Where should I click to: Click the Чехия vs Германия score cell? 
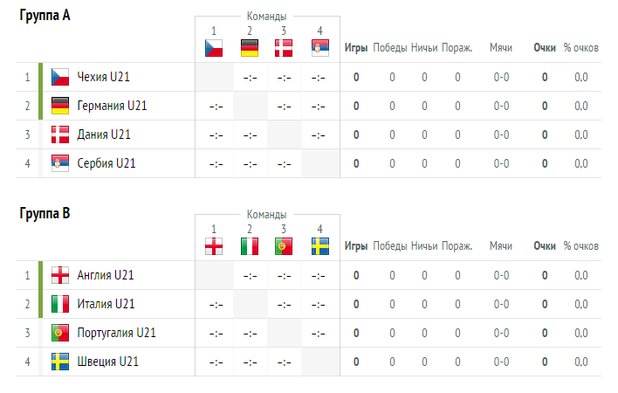pyautogui.click(x=250, y=77)
